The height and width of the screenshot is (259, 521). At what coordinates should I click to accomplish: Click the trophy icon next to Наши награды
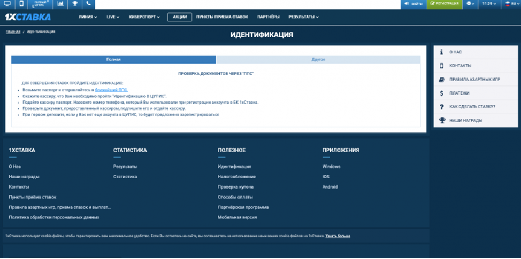coord(442,120)
